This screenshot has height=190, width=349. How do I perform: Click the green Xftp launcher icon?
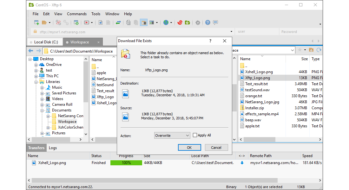click(188, 23)
